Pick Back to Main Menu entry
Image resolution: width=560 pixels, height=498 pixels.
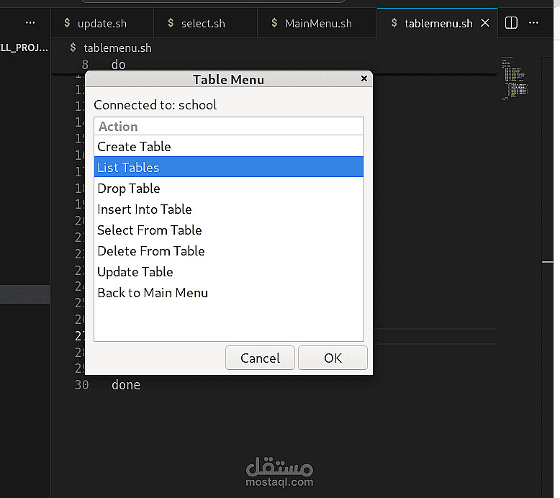coord(153,293)
